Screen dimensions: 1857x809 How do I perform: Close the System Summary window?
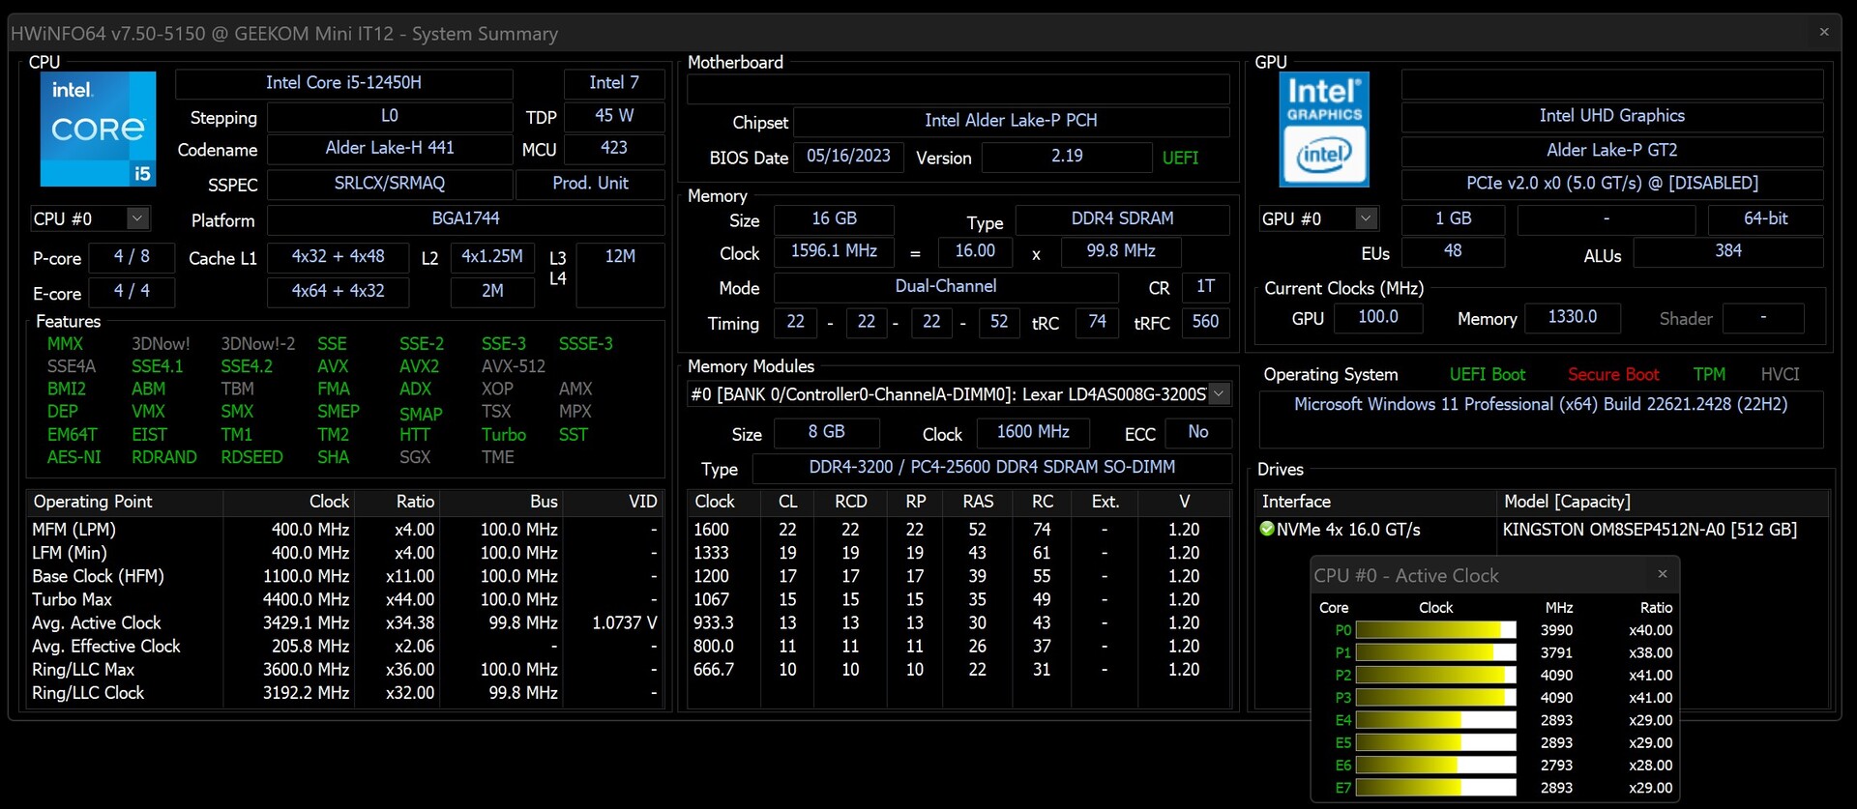tap(1824, 32)
